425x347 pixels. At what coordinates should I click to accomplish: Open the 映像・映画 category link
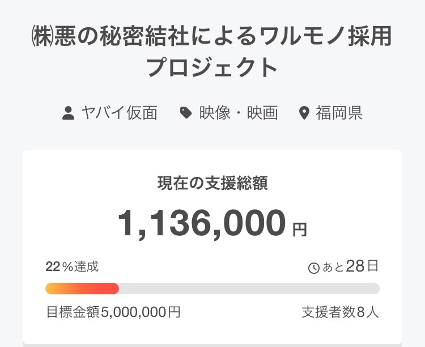point(239,113)
